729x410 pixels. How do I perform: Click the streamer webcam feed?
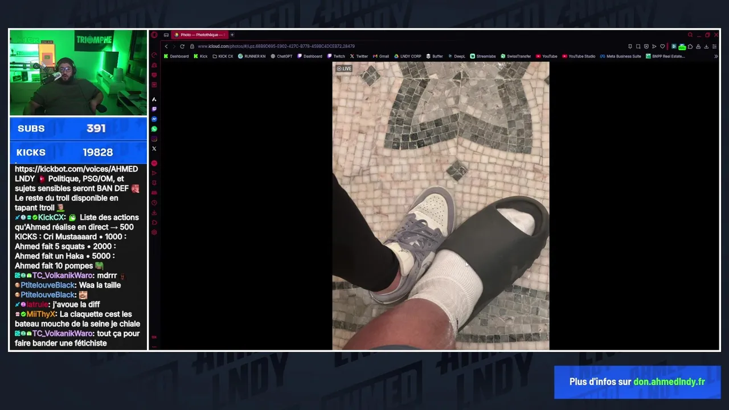click(78, 73)
